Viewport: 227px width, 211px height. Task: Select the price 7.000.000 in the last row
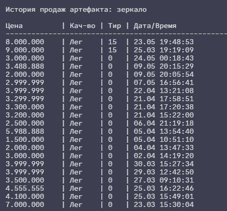(25, 204)
